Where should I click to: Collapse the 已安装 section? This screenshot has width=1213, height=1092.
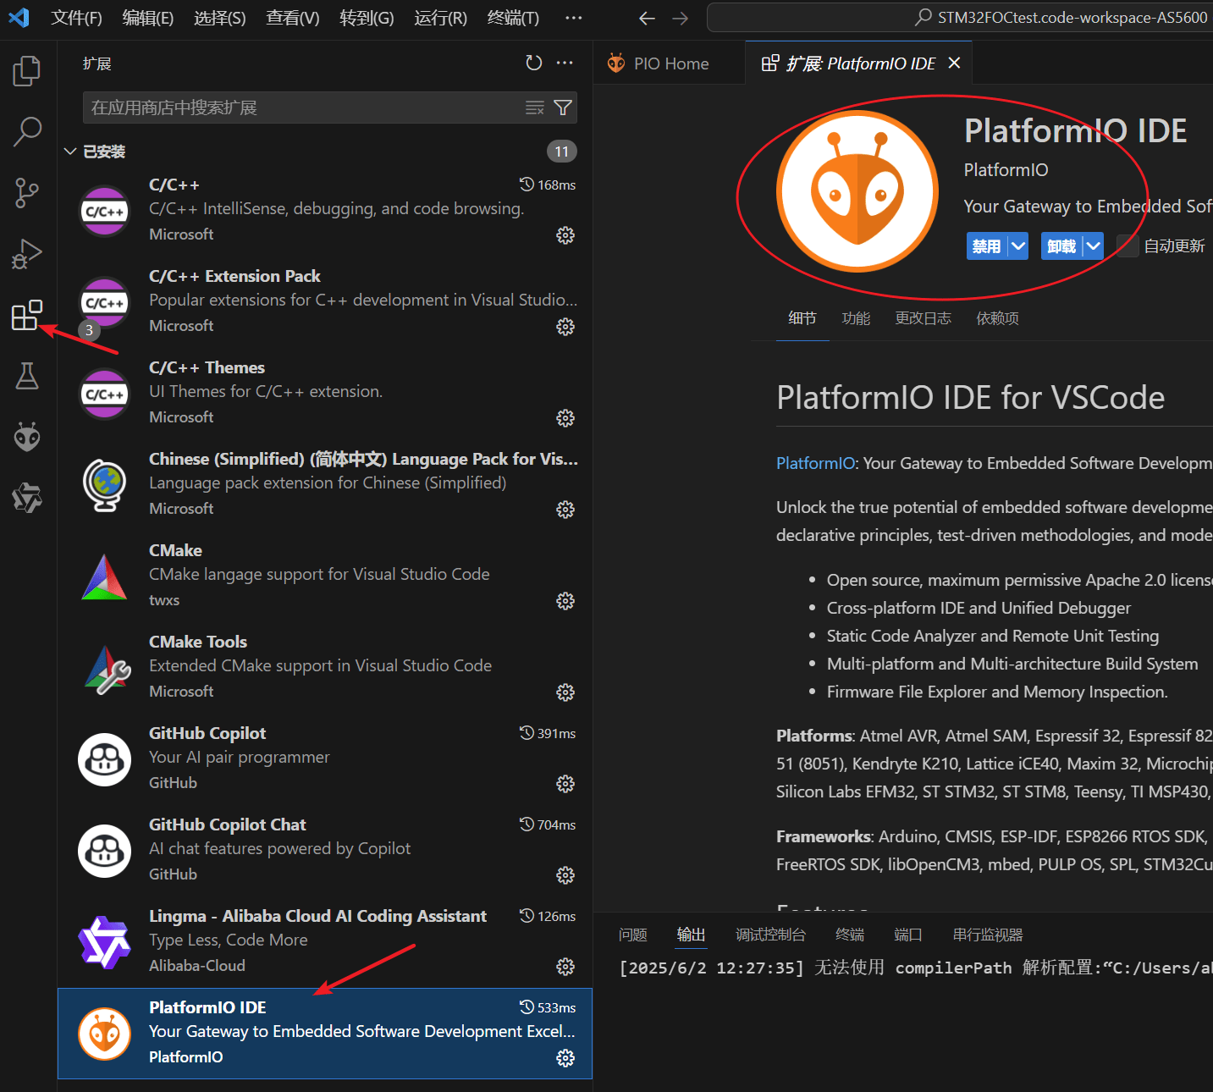click(x=70, y=152)
